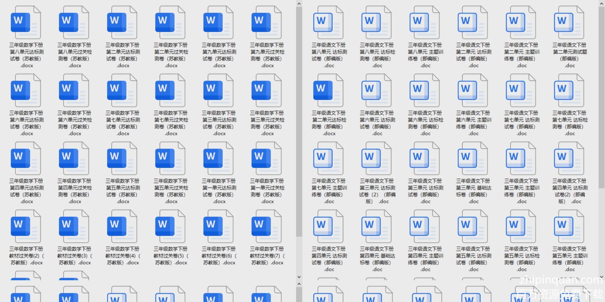Click file name 语文 第三单元 达标测试卷 (部编版) .doc

click(x=425, y=191)
